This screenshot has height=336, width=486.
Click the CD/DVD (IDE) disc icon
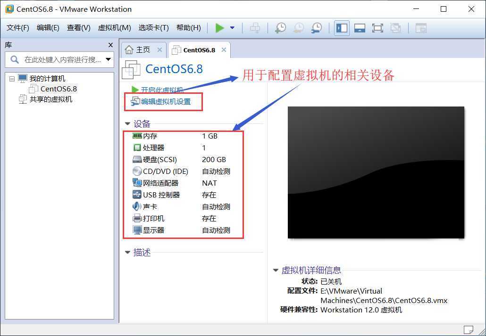137,171
